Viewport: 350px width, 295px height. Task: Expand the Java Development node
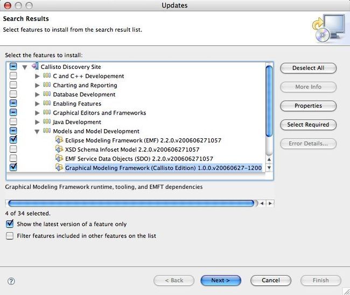(x=37, y=122)
